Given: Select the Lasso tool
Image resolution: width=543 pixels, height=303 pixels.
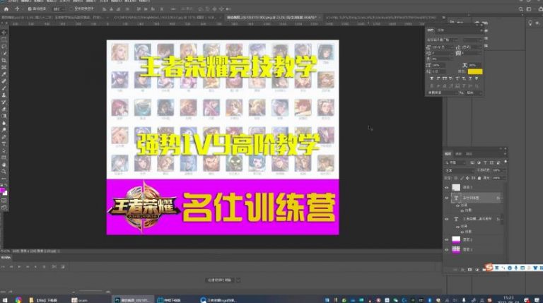Looking at the screenshot, I should tap(4, 47).
